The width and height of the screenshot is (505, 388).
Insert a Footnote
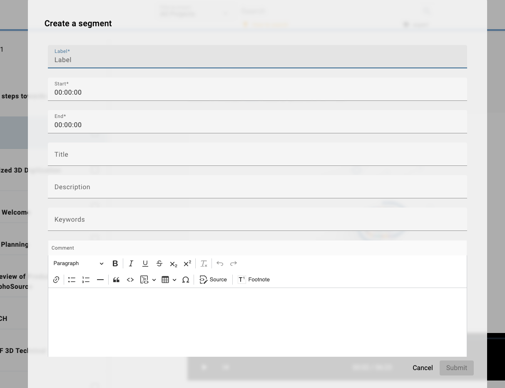point(254,280)
